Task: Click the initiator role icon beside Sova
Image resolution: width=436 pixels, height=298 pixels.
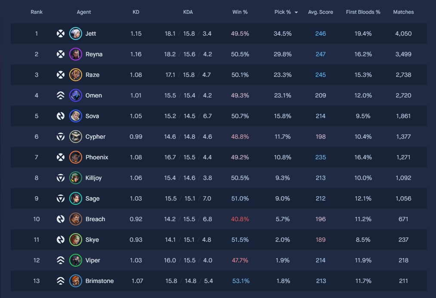Action: 61,116
